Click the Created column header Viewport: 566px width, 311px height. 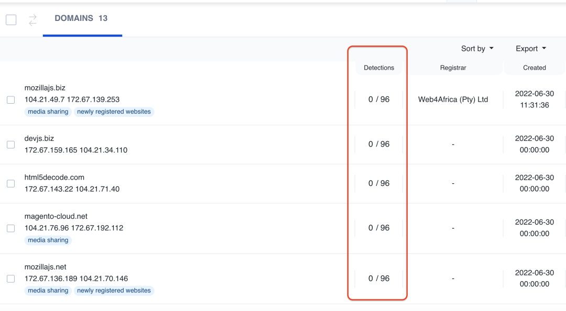[534, 68]
